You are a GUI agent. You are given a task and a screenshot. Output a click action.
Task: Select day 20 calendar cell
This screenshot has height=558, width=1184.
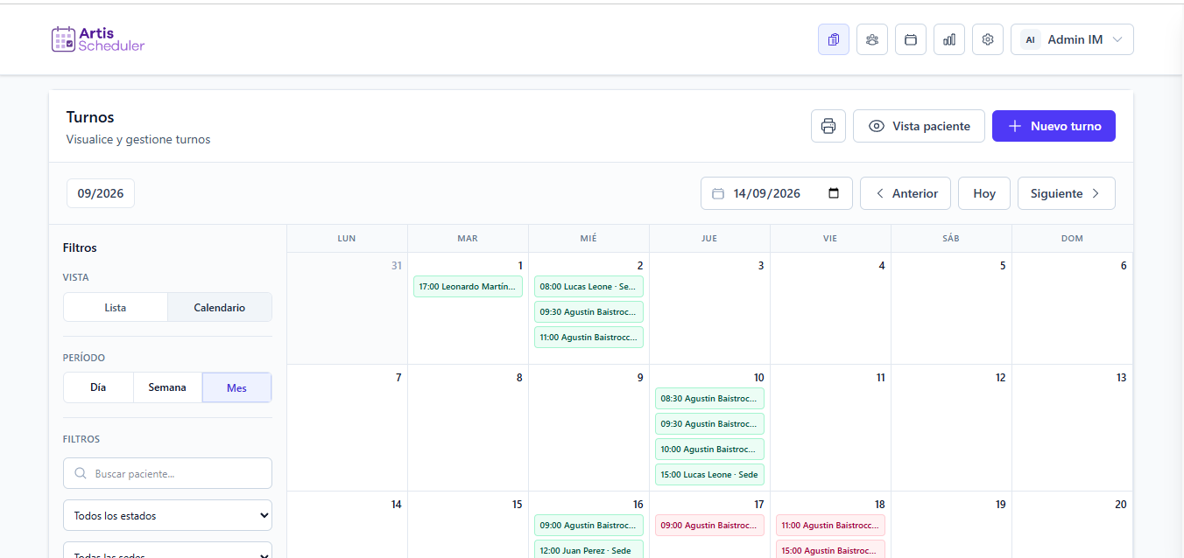tap(1073, 525)
